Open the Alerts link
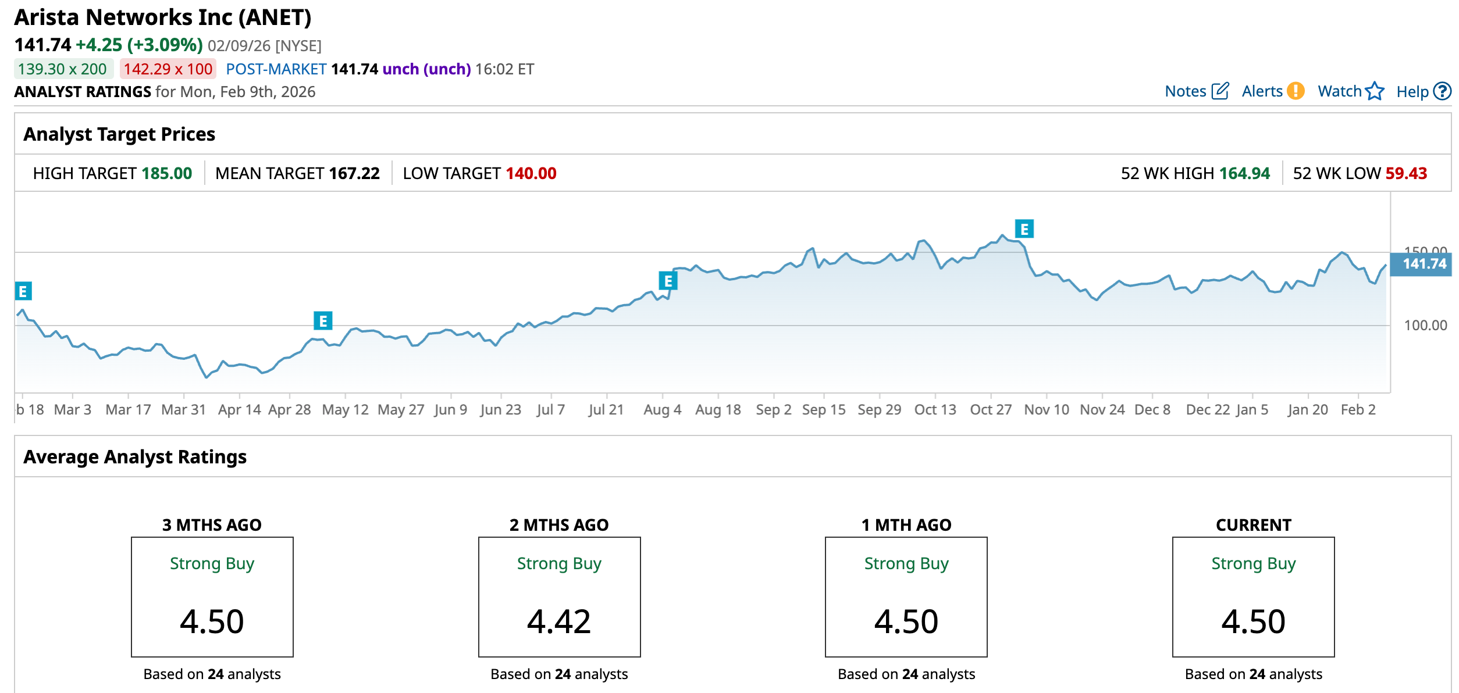The image size is (1459, 693). (1262, 91)
